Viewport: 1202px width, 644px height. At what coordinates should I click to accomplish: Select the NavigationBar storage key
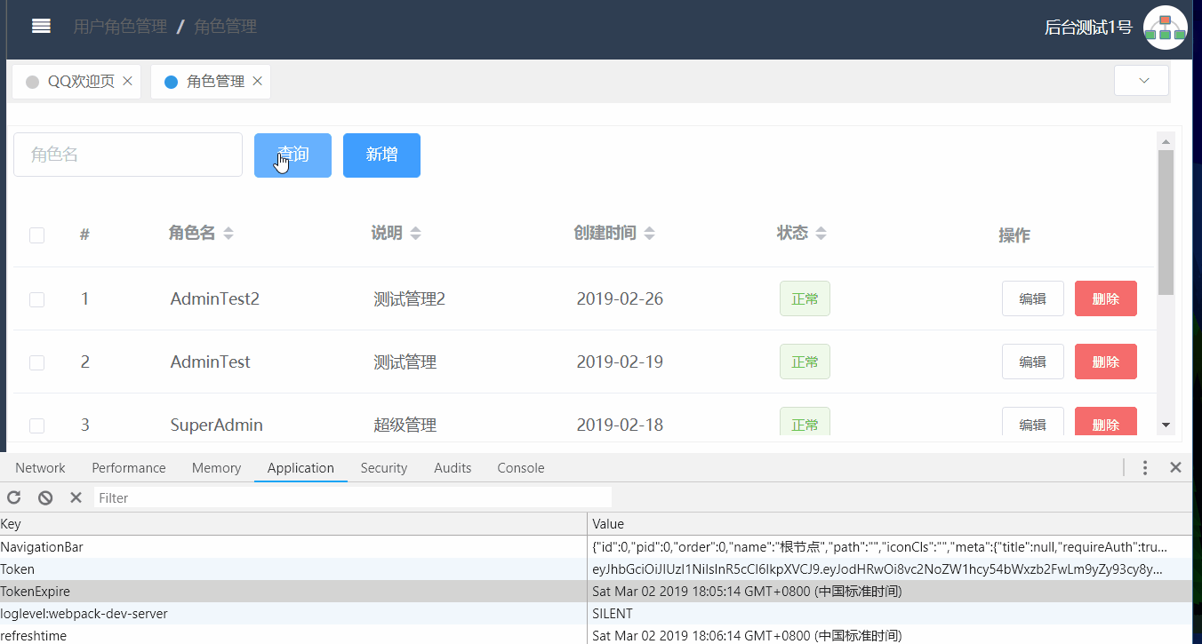[42, 547]
